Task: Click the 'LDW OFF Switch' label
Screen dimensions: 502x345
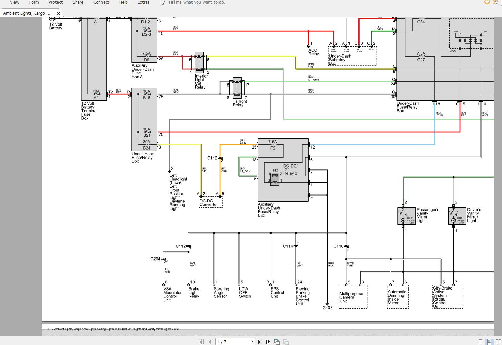Action: (245, 293)
